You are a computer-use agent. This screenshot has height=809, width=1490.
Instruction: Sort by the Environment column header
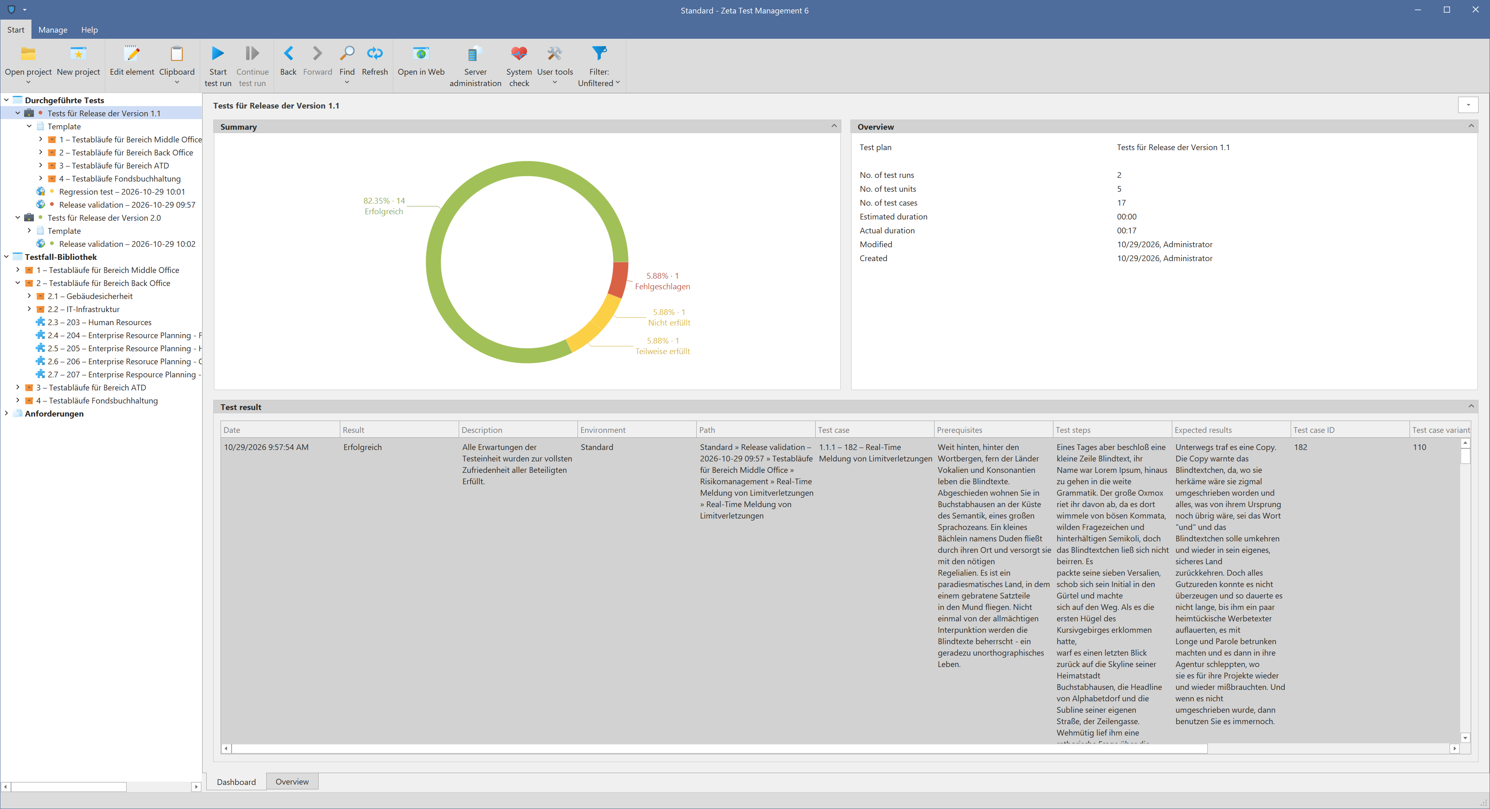click(637, 429)
